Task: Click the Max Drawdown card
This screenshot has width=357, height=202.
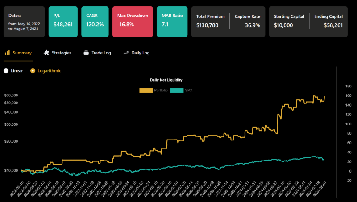Action: (x=133, y=21)
